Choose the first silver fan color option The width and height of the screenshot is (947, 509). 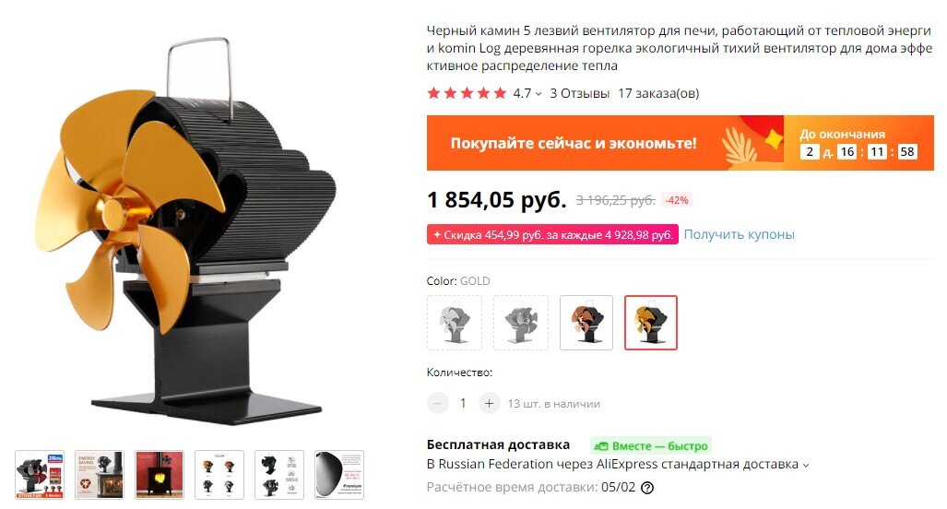tap(455, 323)
